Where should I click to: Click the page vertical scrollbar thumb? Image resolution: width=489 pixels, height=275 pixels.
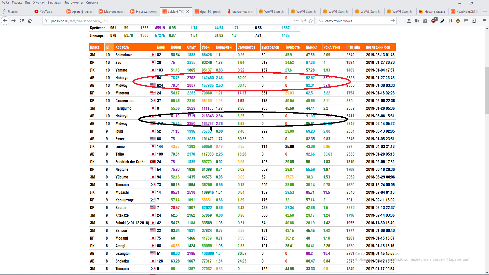point(487,90)
